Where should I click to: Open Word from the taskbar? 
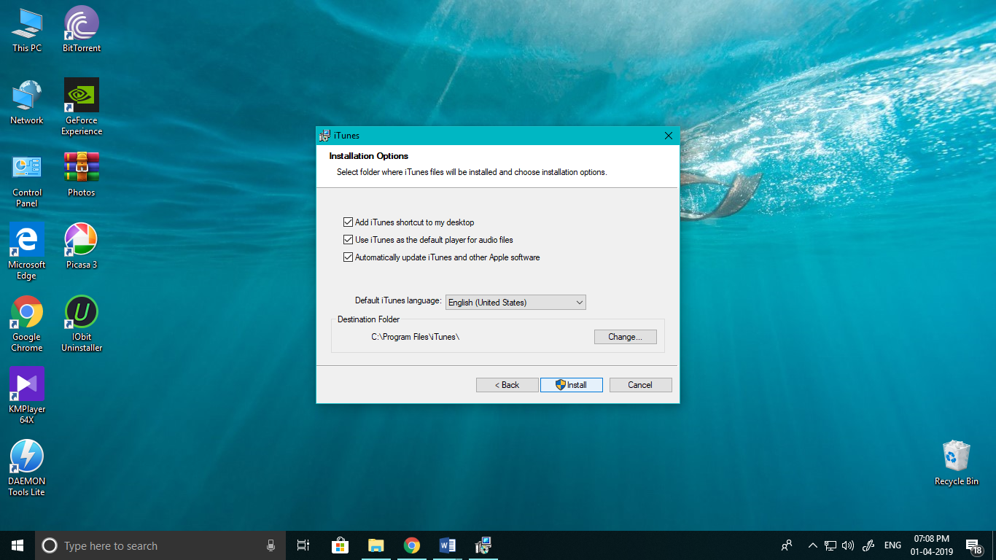448,545
